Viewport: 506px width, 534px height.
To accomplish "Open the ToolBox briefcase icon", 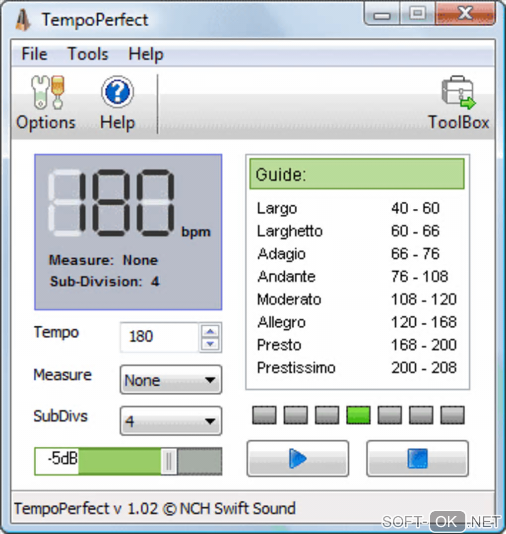I will 458,92.
